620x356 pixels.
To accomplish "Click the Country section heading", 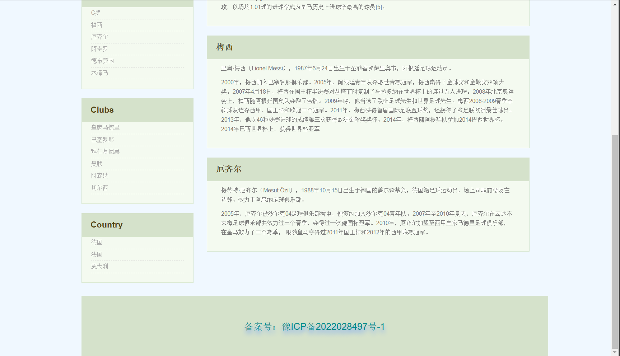I will pyautogui.click(x=107, y=225).
